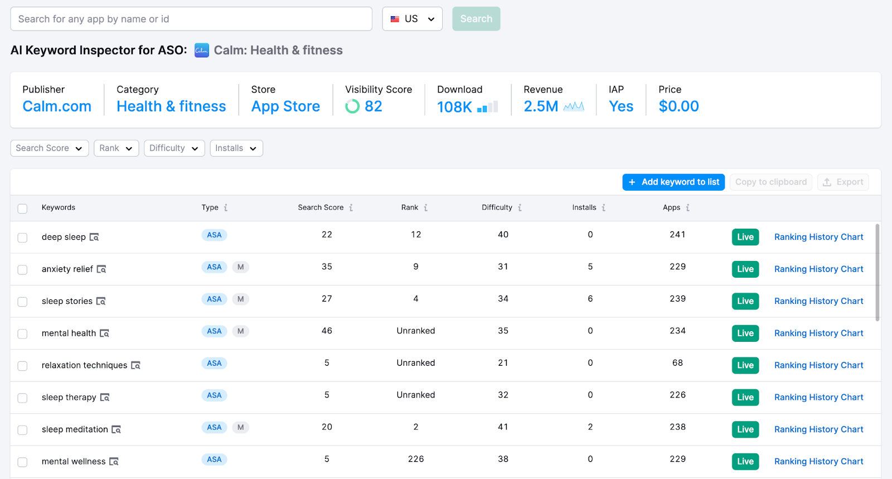Click the info icon beside Apps column

point(687,208)
